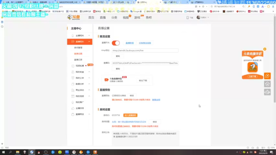Open 游戏 in the top navigation
The image size is (276, 155).
(137, 18)
